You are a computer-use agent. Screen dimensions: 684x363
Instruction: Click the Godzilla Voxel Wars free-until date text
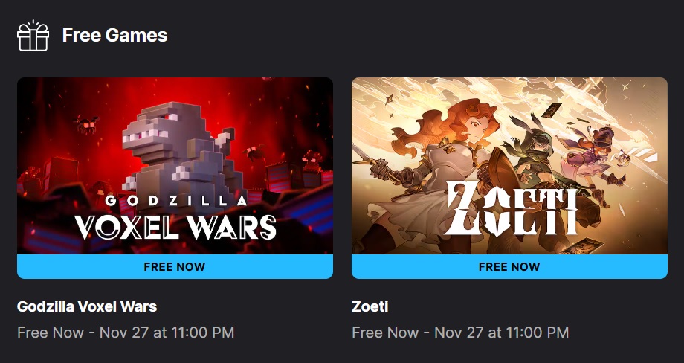[126, 333]
